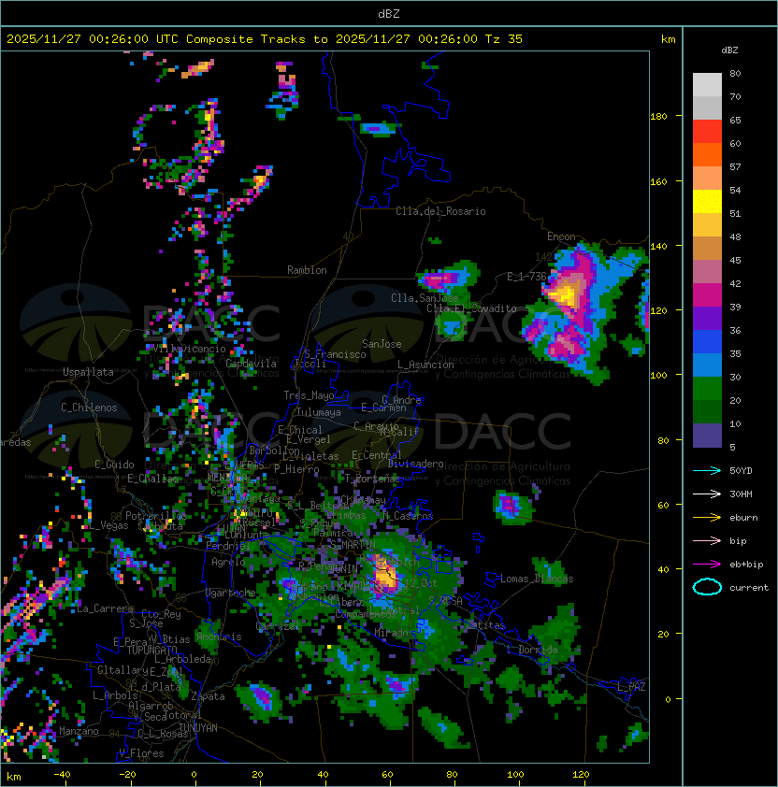
Task: Click the 'C_Chilenos' place label
Action: point(89,408)
